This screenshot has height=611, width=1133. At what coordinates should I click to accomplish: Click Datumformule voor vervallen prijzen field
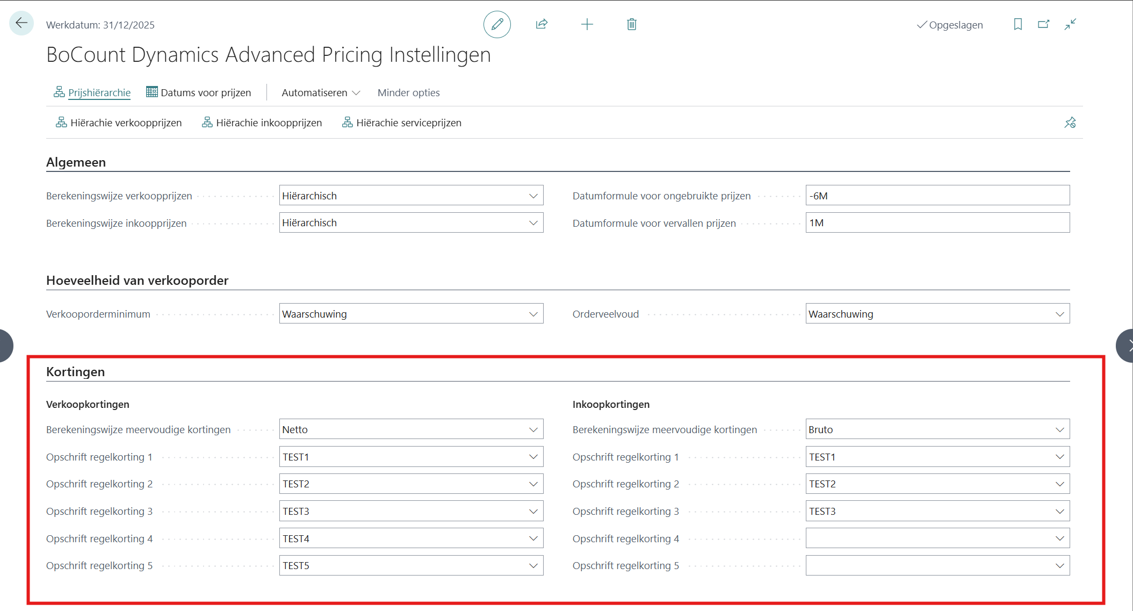(937, 223)
